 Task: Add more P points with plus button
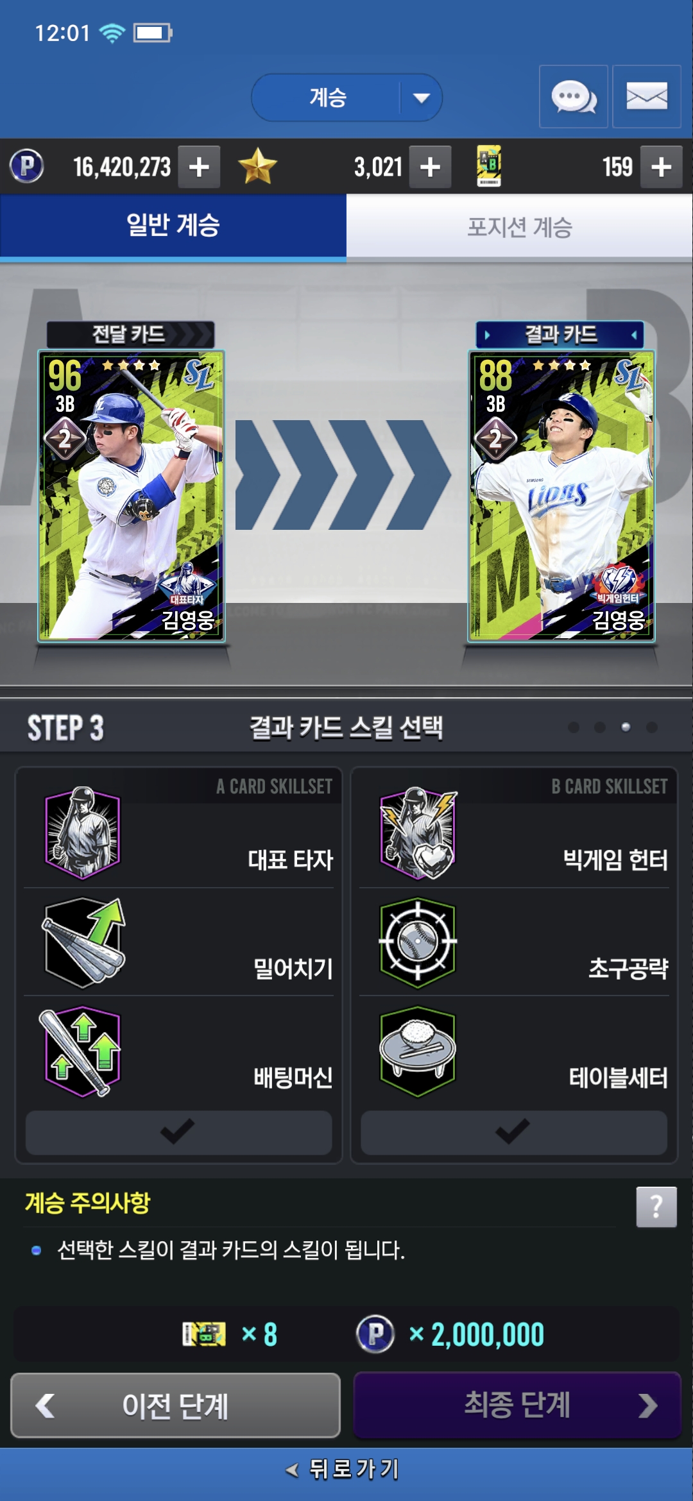(199, 167)
